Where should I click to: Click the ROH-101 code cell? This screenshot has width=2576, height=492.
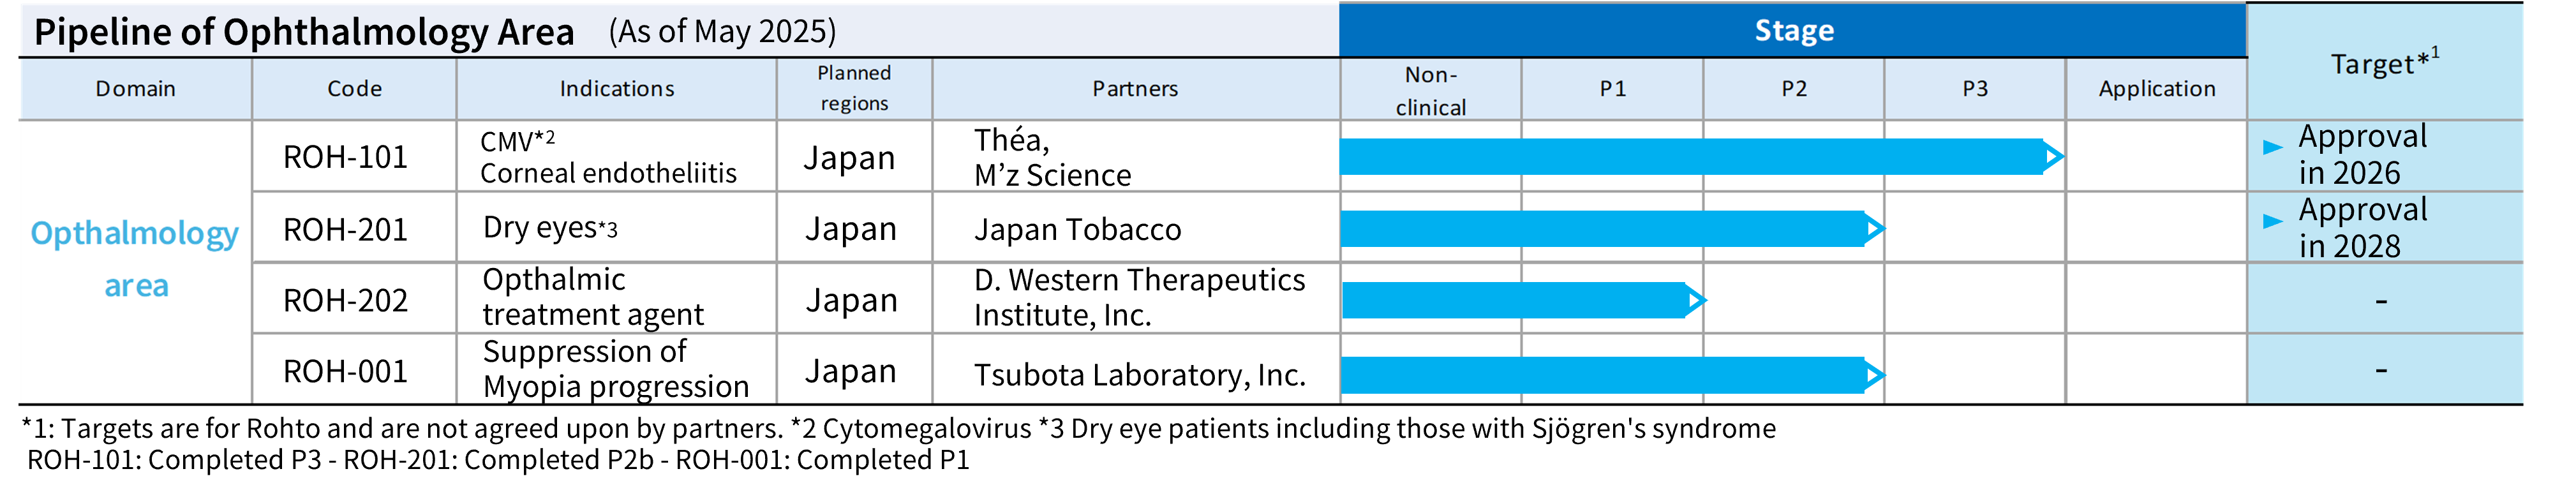pos(345,157)
